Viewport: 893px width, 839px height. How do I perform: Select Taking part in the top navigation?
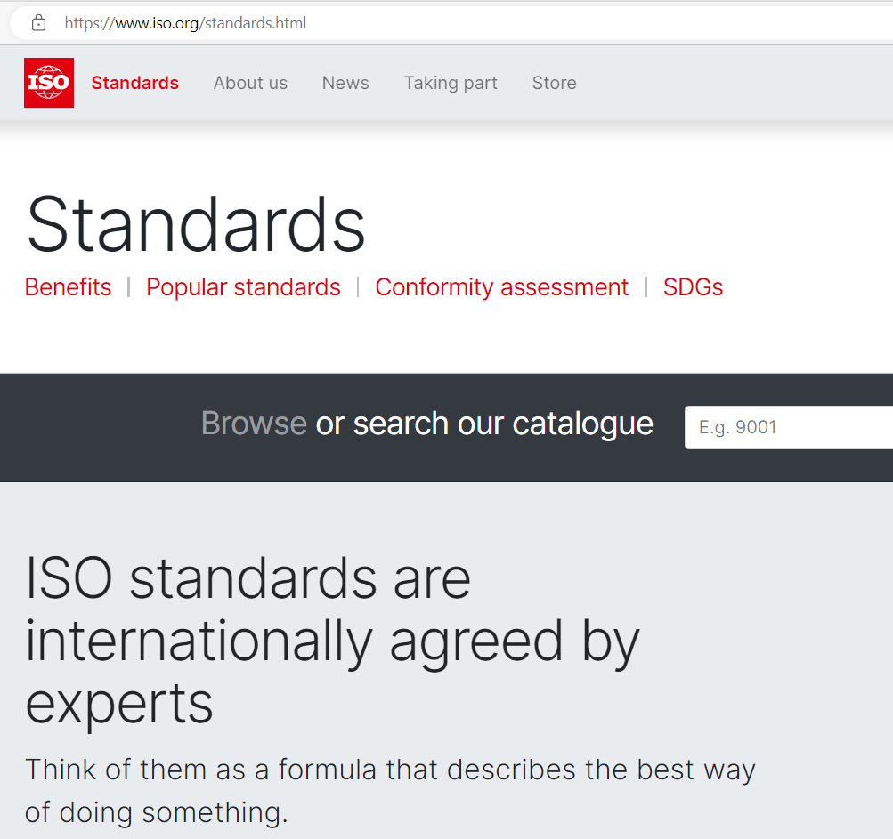point(451,83)
